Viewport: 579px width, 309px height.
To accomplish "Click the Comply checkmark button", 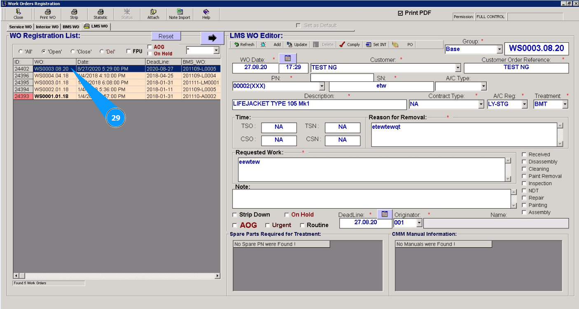I will 350,44.
